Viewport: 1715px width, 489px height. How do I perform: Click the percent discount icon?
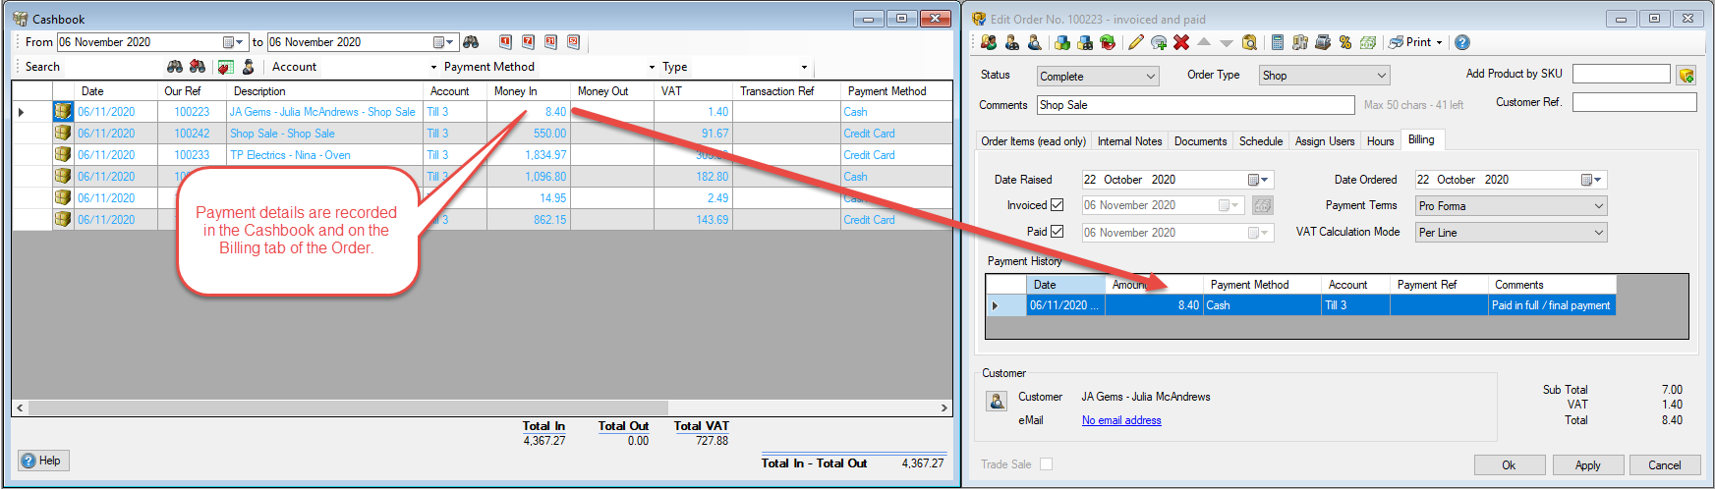click(1344, 42)
